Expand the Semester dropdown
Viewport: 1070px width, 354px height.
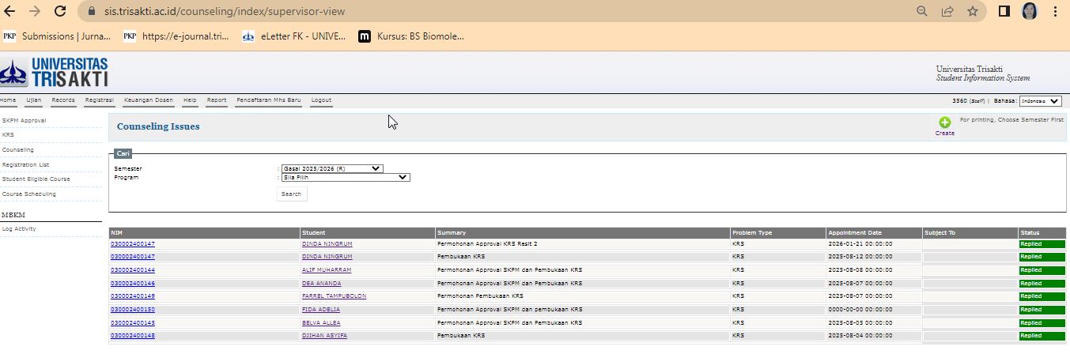tap(331, 168)
